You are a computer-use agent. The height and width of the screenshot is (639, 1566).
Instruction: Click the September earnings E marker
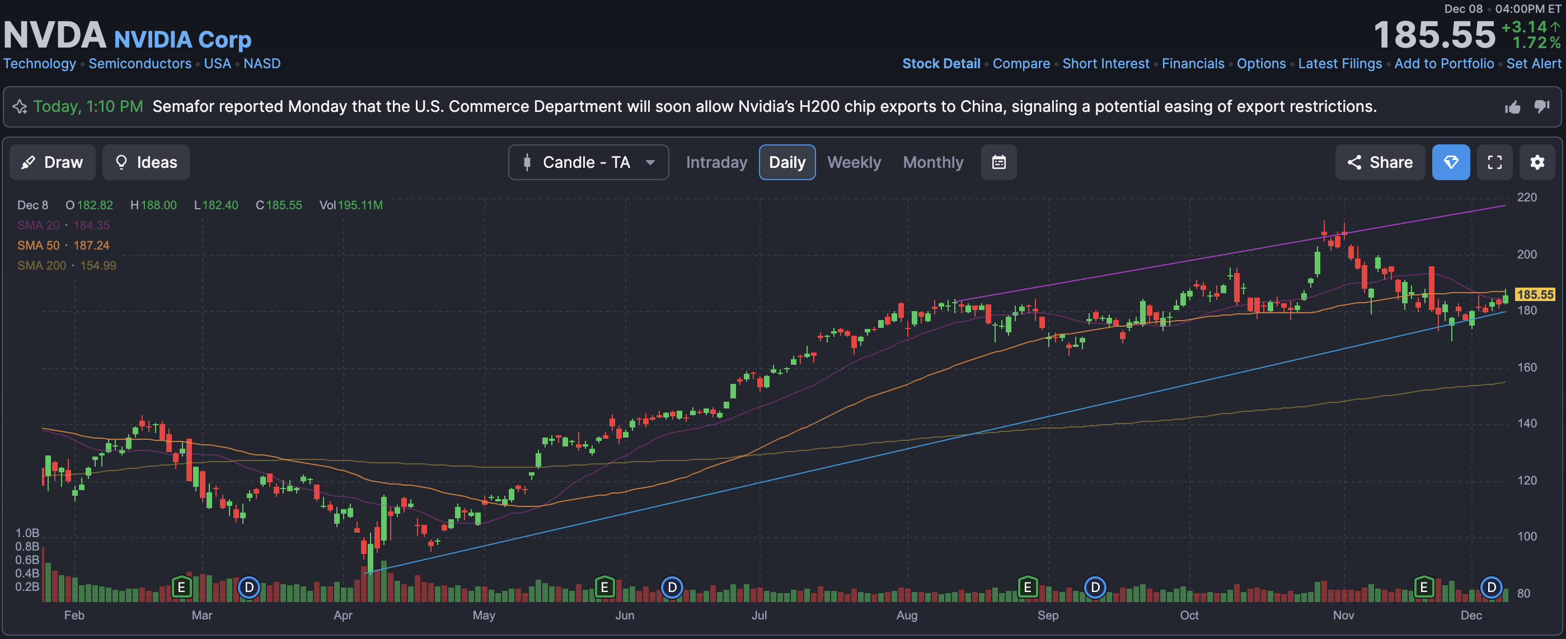[x=1028, y=588]
